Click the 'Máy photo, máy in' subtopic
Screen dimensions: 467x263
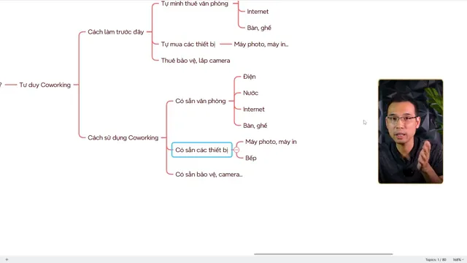pyautogui.click(x=271, y=142)
